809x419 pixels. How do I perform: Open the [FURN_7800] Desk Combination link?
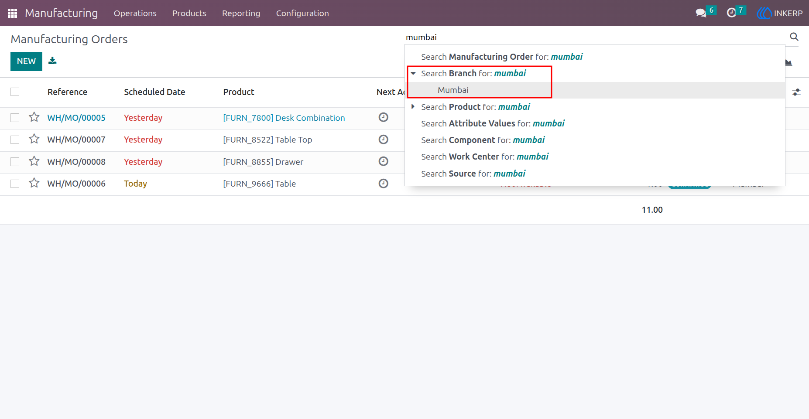pos(284,118)
